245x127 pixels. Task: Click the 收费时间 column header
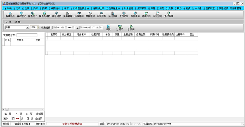click(154, 35)
